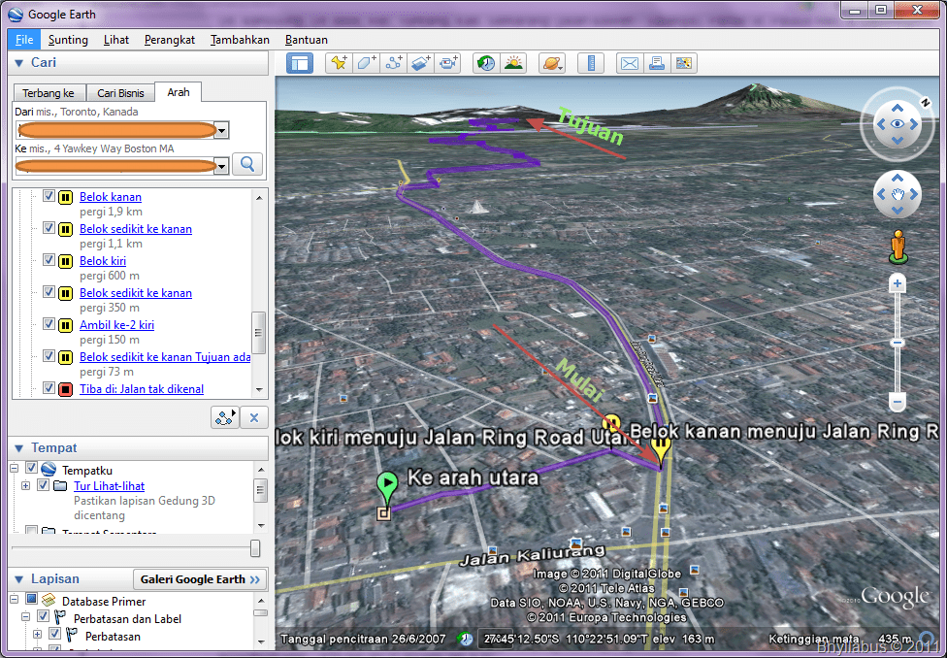Viewport: 947px width, 658px height.
Task: Open the Ke field dropdown arrow
Action: point(221,166)
